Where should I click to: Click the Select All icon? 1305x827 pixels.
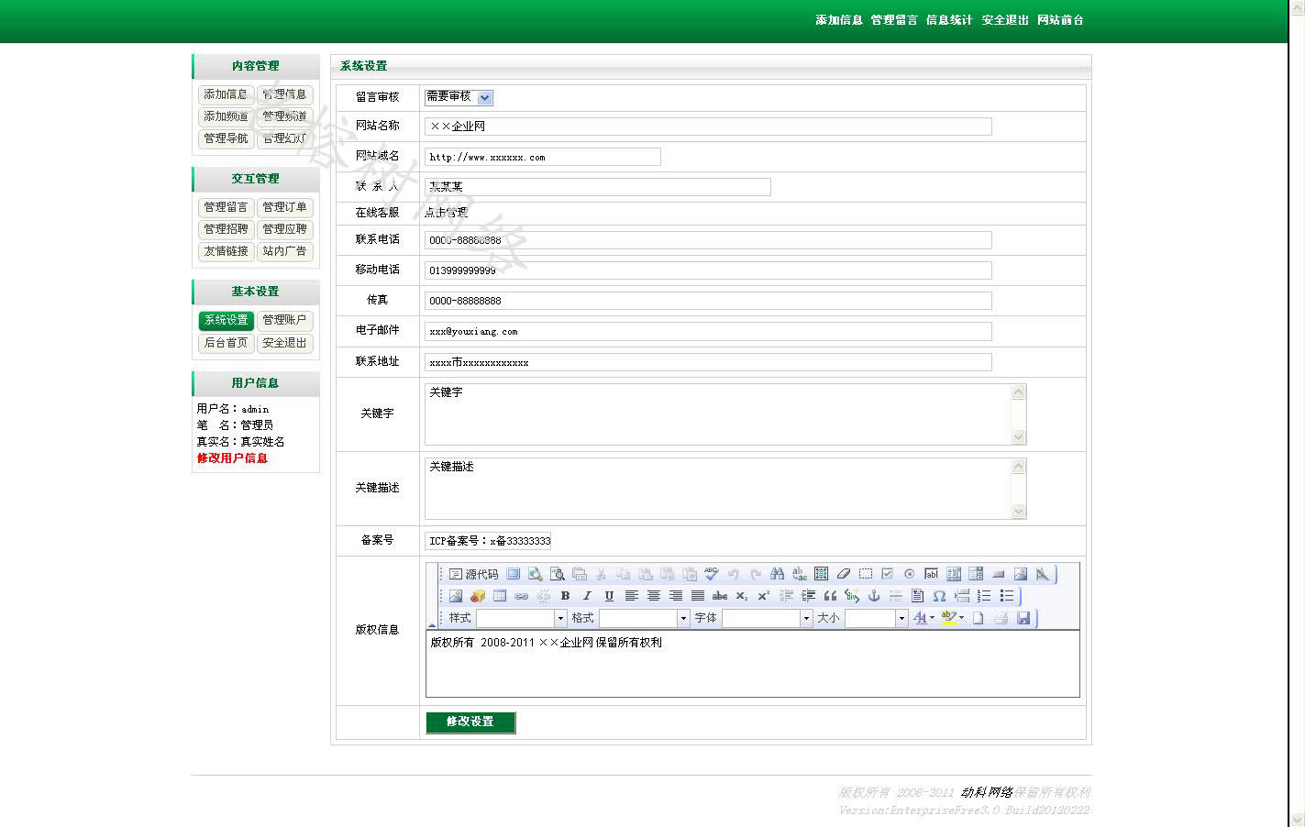[821, 574]
